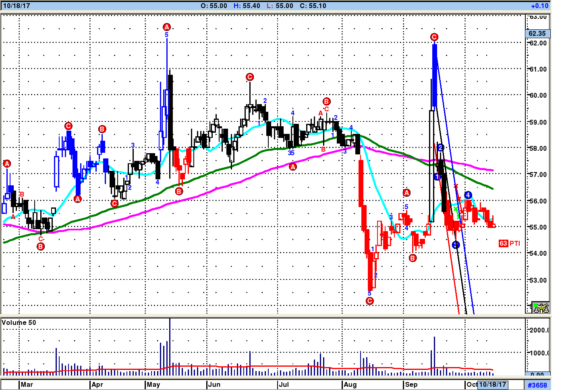The image size is (564, 390).
Task: Click red B marker at March low
Action: (x=41, y=246)
